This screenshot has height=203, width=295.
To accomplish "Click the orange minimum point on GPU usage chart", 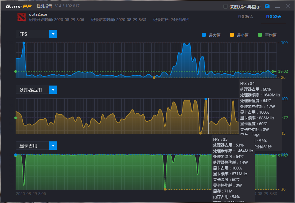I will click(165, 189).
